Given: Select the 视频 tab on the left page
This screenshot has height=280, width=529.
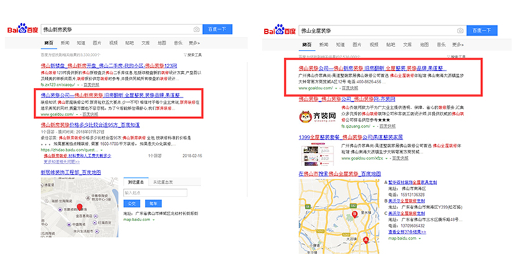Looking at the screenshot, I should (x=113, y=43).
